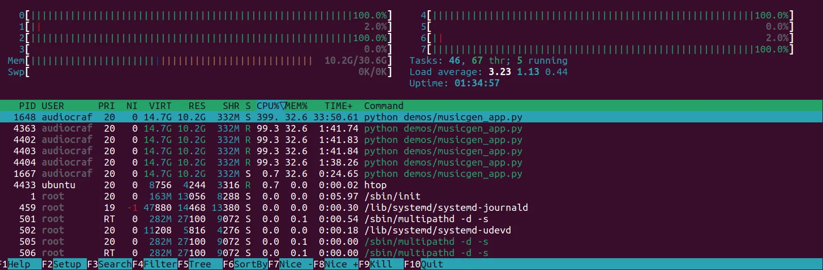Image resolution: width=823 pixels, height=270 pixels.
Task: Click F10 Quit in the function bar
Action: coord(423,264)
